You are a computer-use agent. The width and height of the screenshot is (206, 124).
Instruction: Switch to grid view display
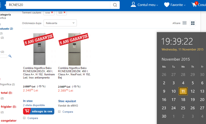[193, 23]
